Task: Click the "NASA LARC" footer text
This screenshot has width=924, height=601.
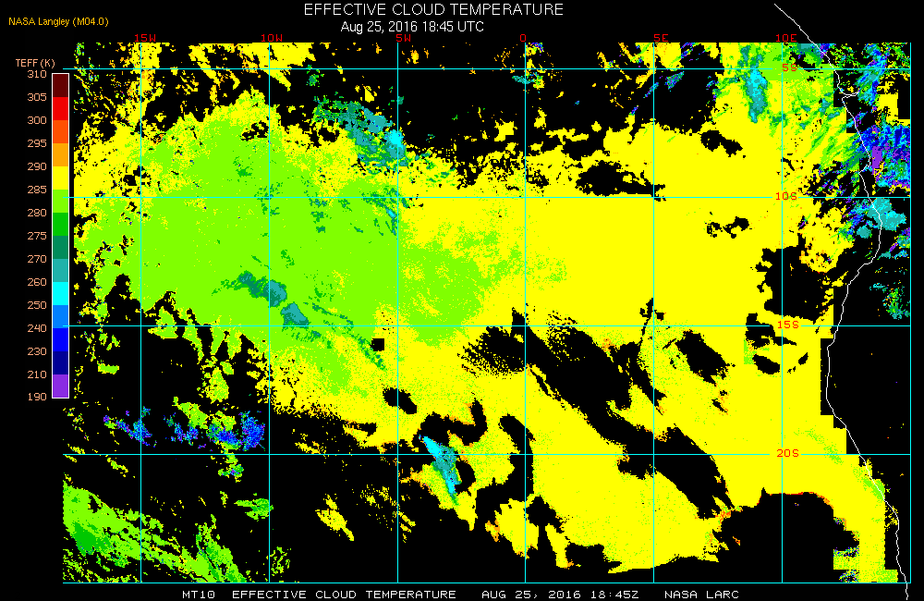Action: (x=701, y=595)
